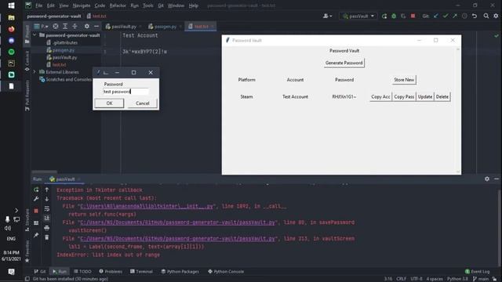Click the top toolbar rerun passVault icon

click(384, 16)
